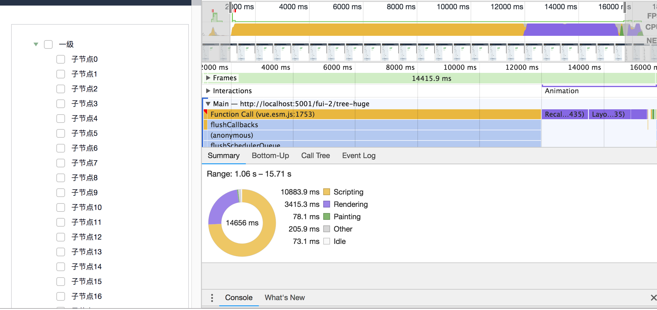Check the 子节点3 checkbox
The width and height of the screenshot is (657, 310).
[x=61, y=104]
